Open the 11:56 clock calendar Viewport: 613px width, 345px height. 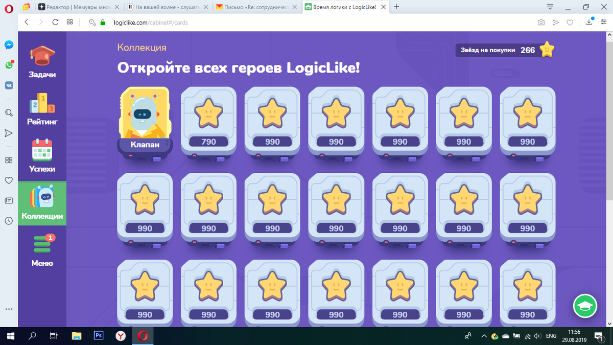click(x=573, y=336)
